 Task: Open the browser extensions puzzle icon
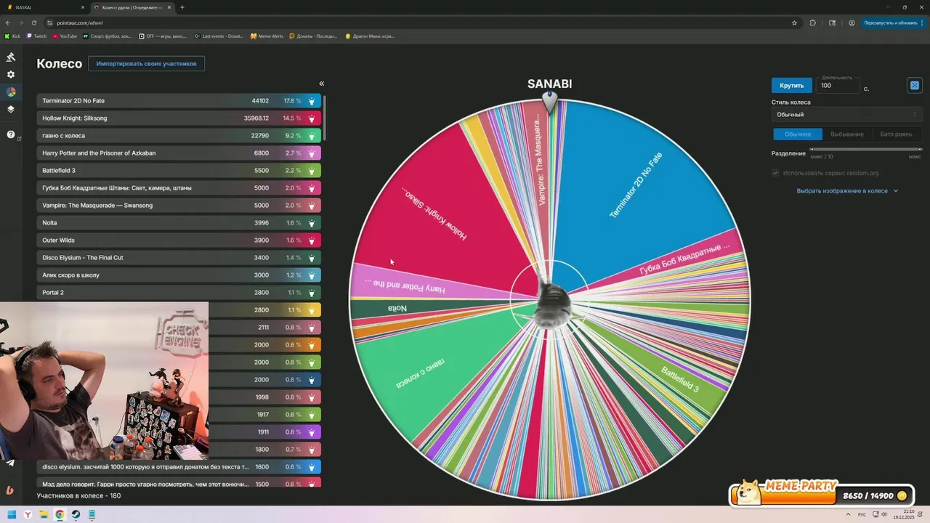pos(813,23)
